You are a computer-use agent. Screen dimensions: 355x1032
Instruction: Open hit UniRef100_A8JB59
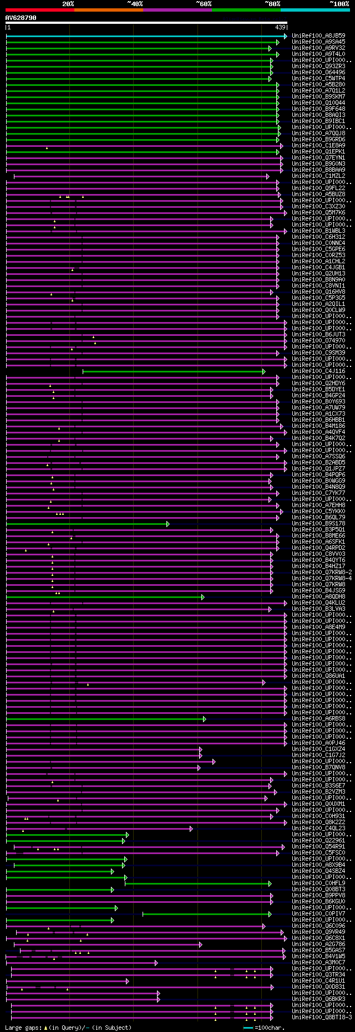(318, 36)
